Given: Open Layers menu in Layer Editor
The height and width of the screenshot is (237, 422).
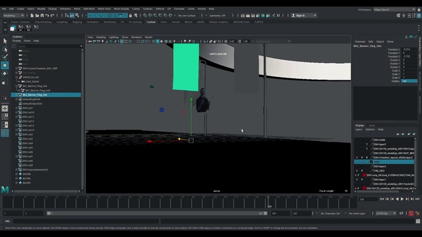Looking at the screenshot, I should [x=359, y=130].
